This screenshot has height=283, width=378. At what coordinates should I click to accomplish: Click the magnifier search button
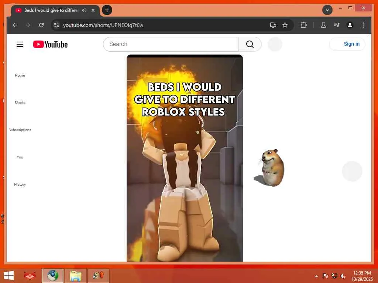point(250,44)
